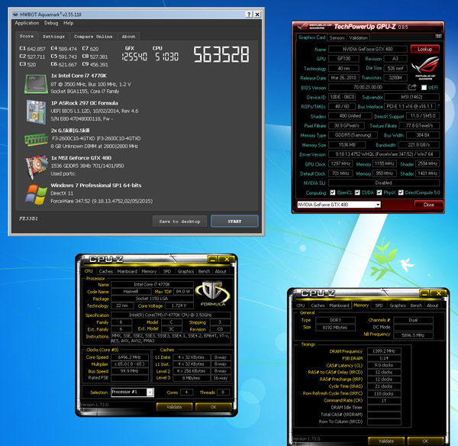Click the BIOS Version value 70.00.21.00.00
Viewport: 458px width, 446px height.
pyautogui.click(x=368, y=87)
